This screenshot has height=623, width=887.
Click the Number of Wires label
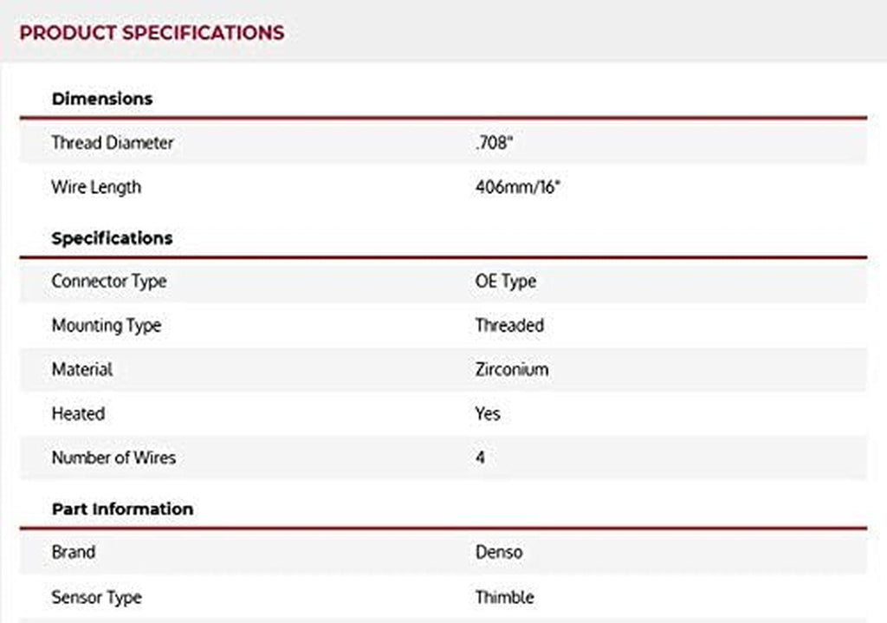[x=113, y=458]
